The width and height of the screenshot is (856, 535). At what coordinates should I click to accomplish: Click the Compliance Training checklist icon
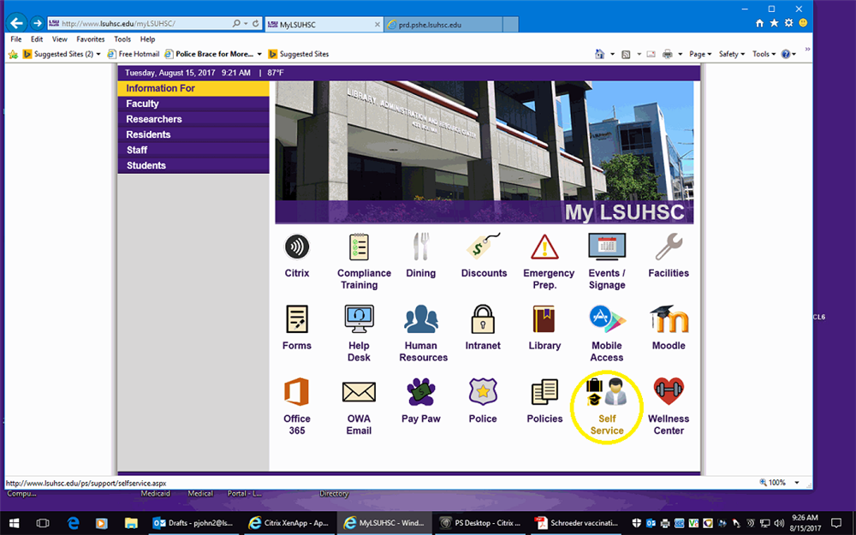click(x=359, y=247)
